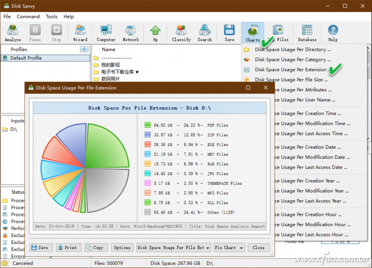The height and width of the screenshot is (268, 372).
Task: Open the Top Files toolbar icon
Action: click(x=278, y=33)
